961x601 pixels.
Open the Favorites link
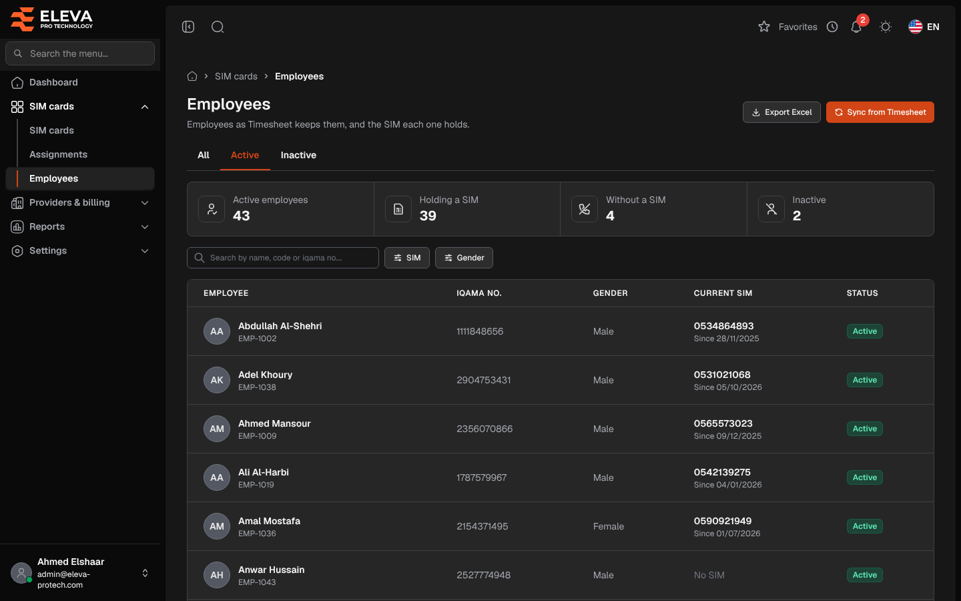(x=798, y=27)
